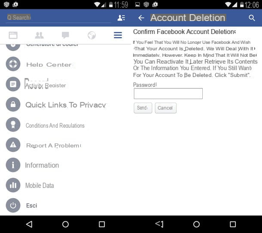Tap the Mobile Data bar chart icon
Viewport: 262px width, 233px height.
point(13,185)
